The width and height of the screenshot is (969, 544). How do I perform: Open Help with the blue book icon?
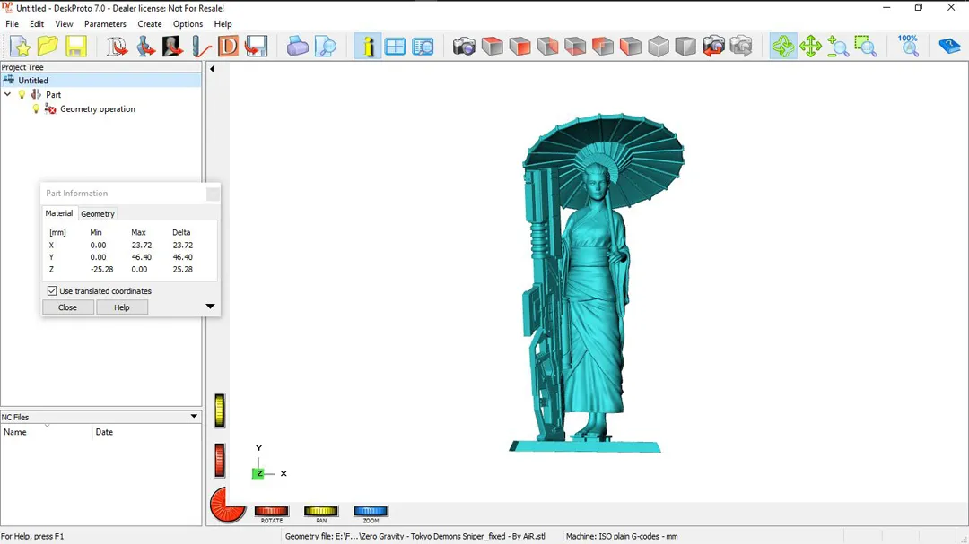pos(948,47)
